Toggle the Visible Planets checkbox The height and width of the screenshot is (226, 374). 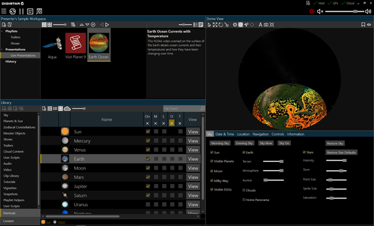point(212,161)
